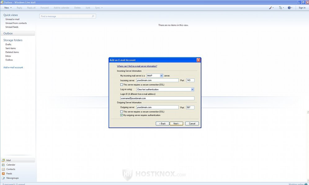
Task: Click Junk in the toolbar
Action: pyautogui.click(x=88, y=8)
